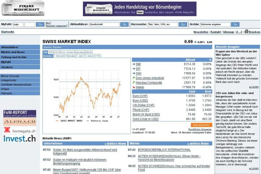
Task: Open the Kontakt link
Action: [x=215, y=32]
